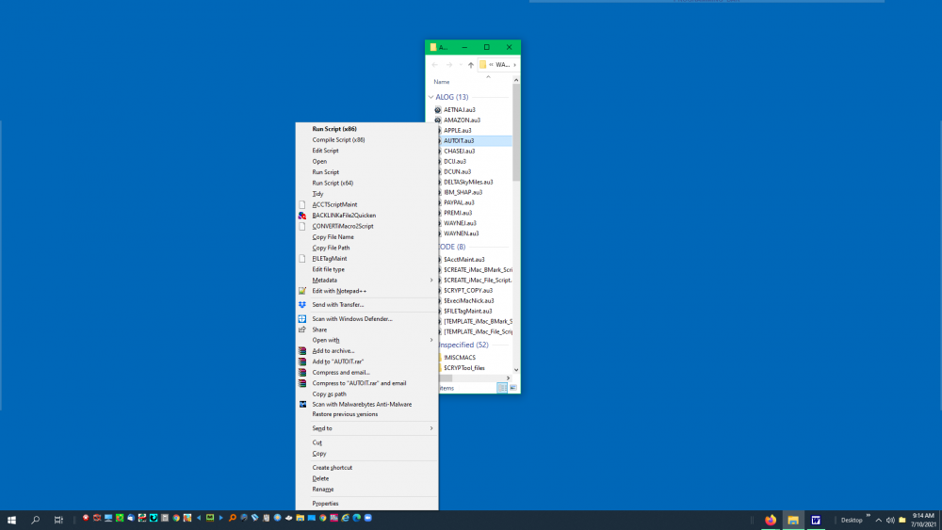Screen dimensions: 942x530
Task: Launch Zoom from quick launch icons
Action: (x=368, y=518)
